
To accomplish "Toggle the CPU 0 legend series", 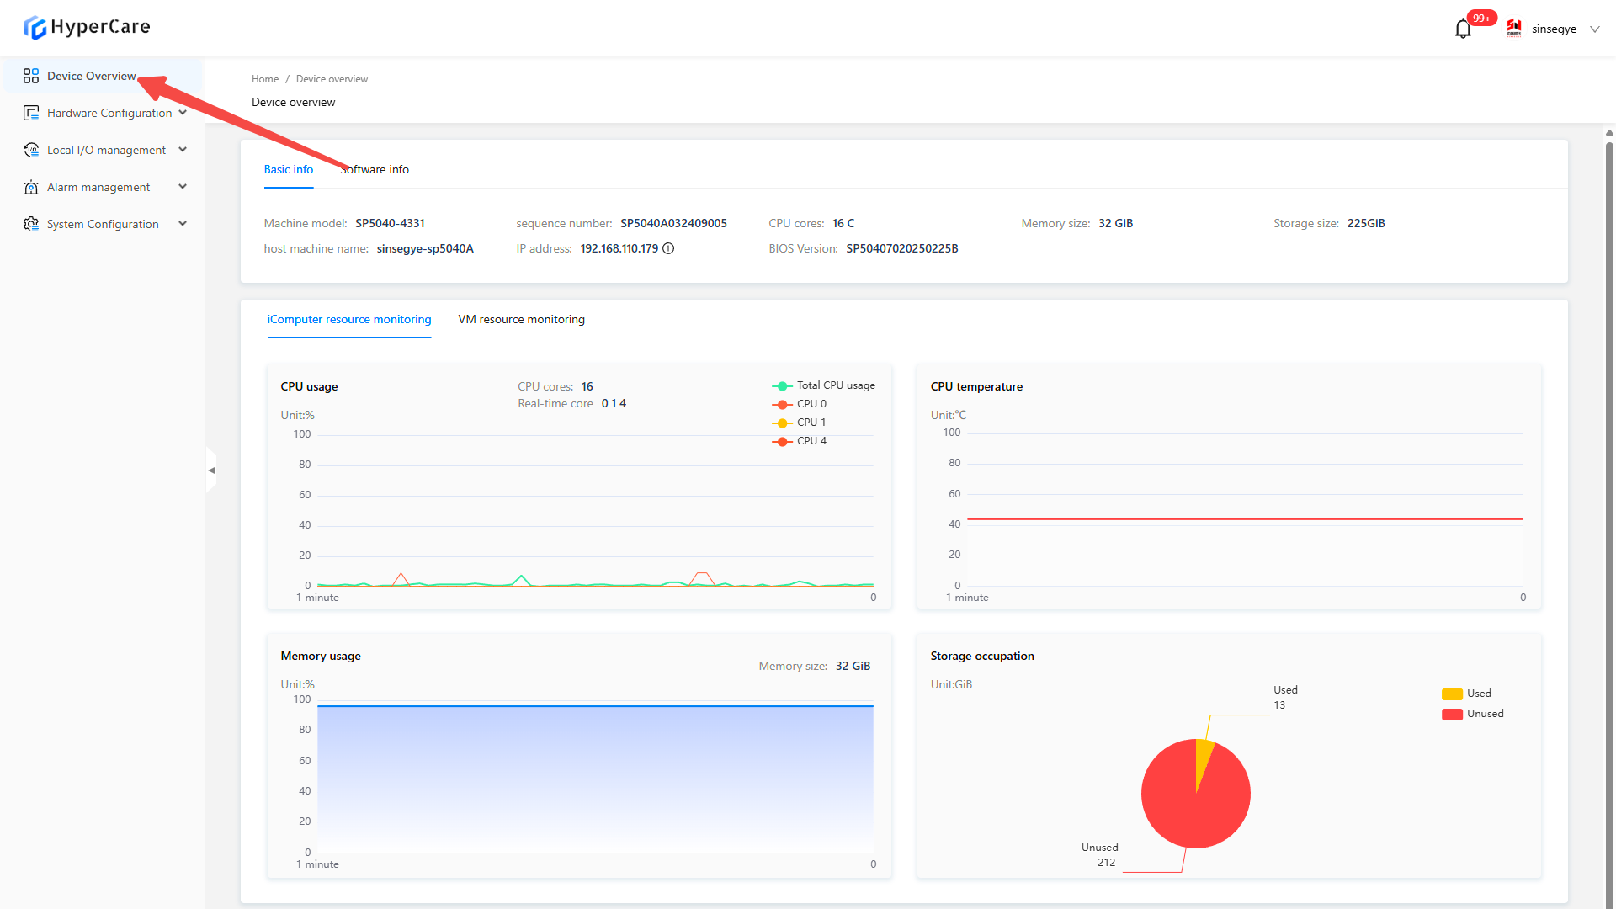I will coord(782,404).
